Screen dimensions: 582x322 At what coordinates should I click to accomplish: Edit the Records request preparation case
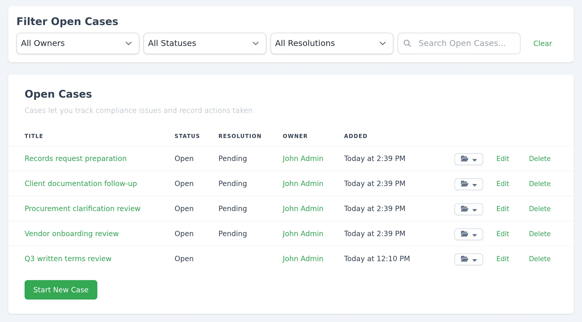click(503, 158)
